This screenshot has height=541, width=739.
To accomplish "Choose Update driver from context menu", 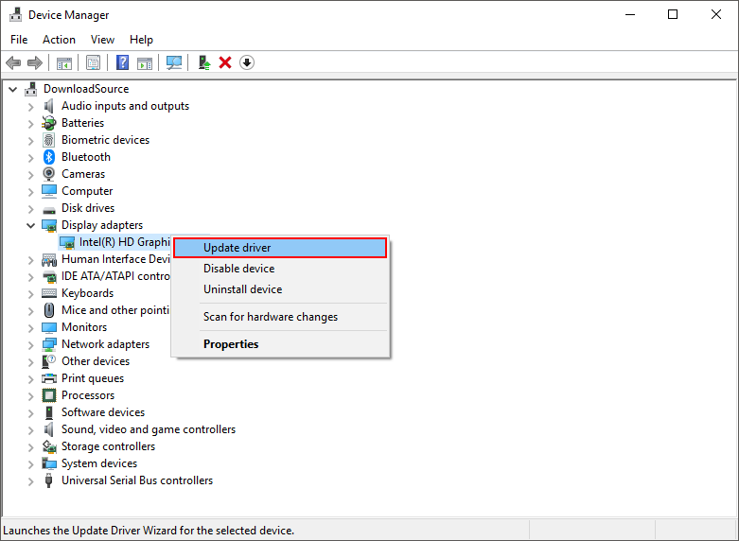I will coord(280,248).
